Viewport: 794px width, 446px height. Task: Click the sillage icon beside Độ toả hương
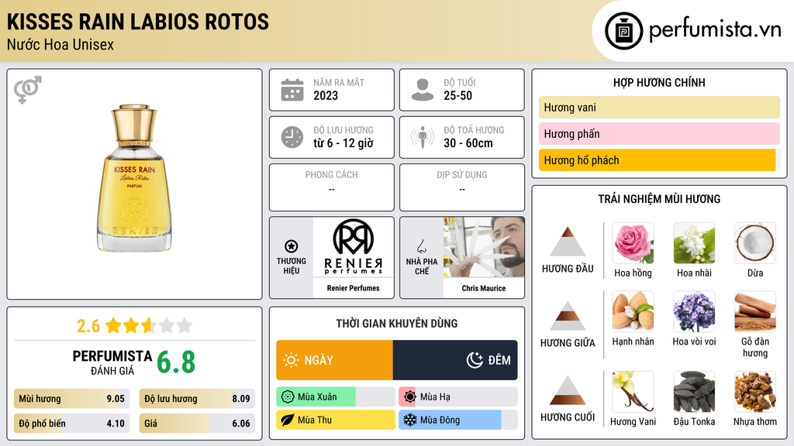pos(423,137)
